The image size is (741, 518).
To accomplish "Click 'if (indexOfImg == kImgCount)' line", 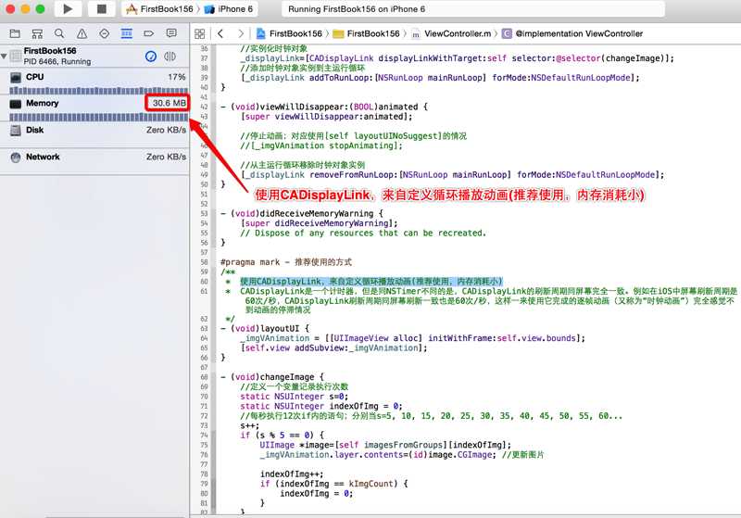I will [x=334, y=484].
